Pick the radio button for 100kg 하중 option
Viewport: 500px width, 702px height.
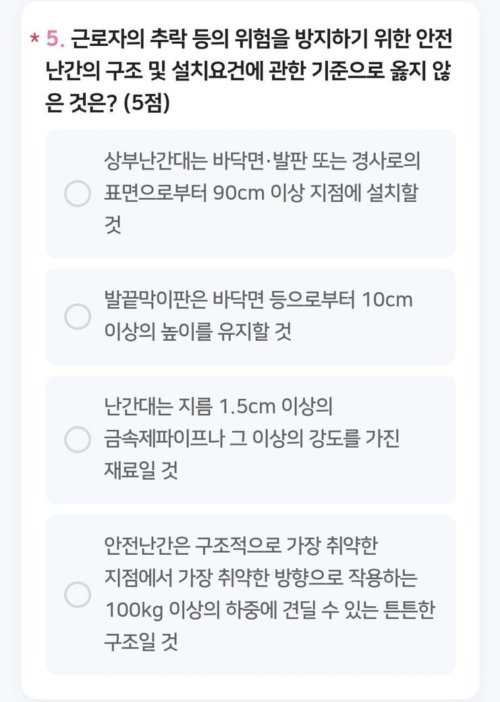tap(77, 594)
